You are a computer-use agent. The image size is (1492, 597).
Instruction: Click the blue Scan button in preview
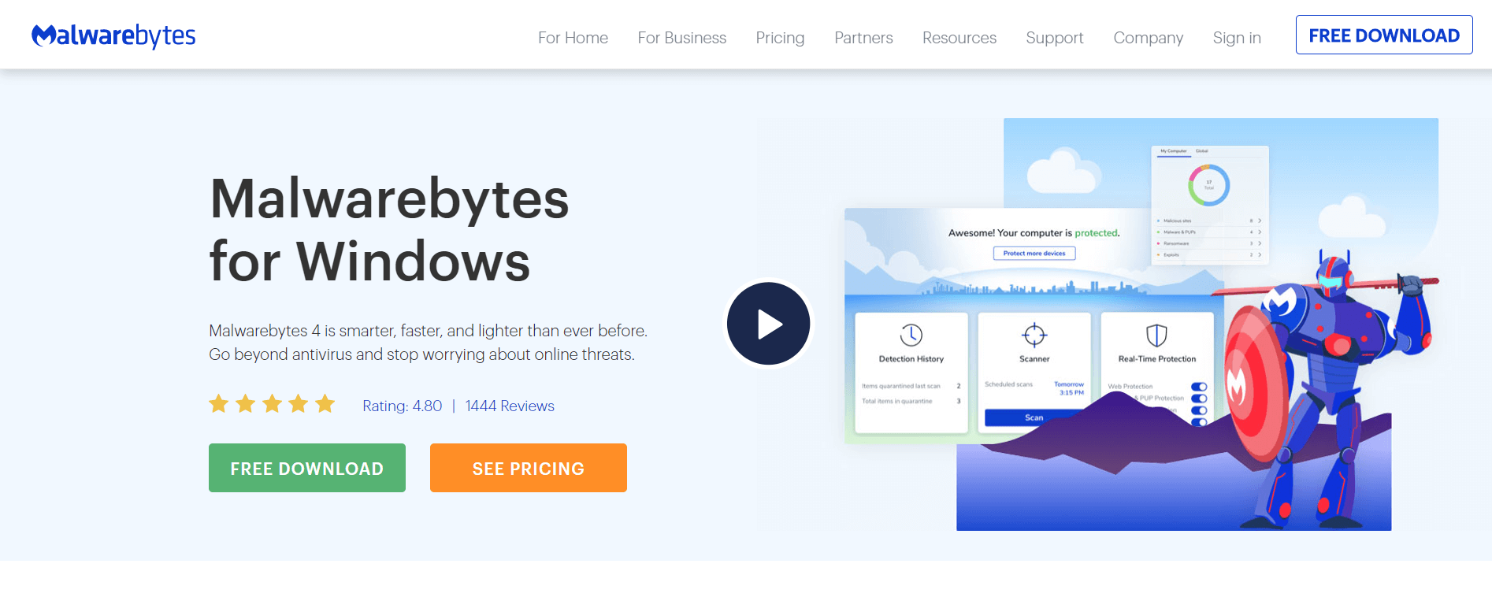1034,417
